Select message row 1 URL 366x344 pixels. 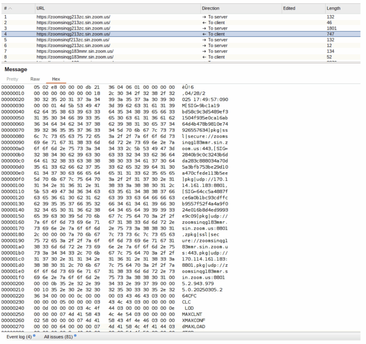pyautogui.click(x=73, y=17)
